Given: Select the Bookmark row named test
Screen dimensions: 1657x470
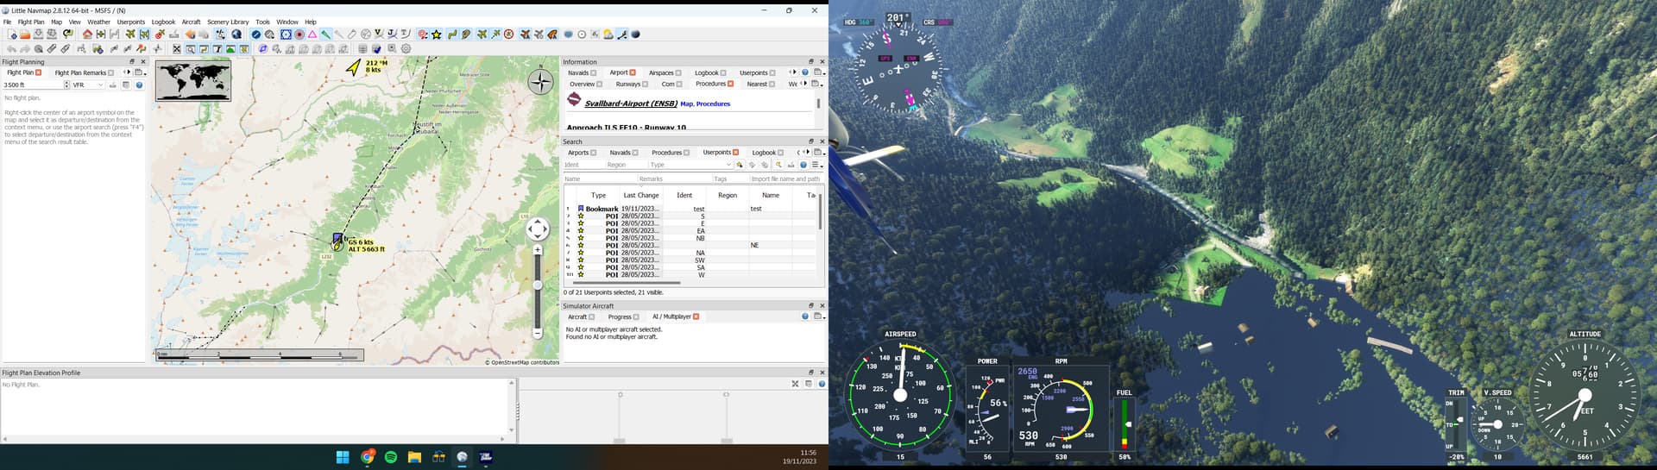Looking at the screenshot, I should click(x=690, y=209).
